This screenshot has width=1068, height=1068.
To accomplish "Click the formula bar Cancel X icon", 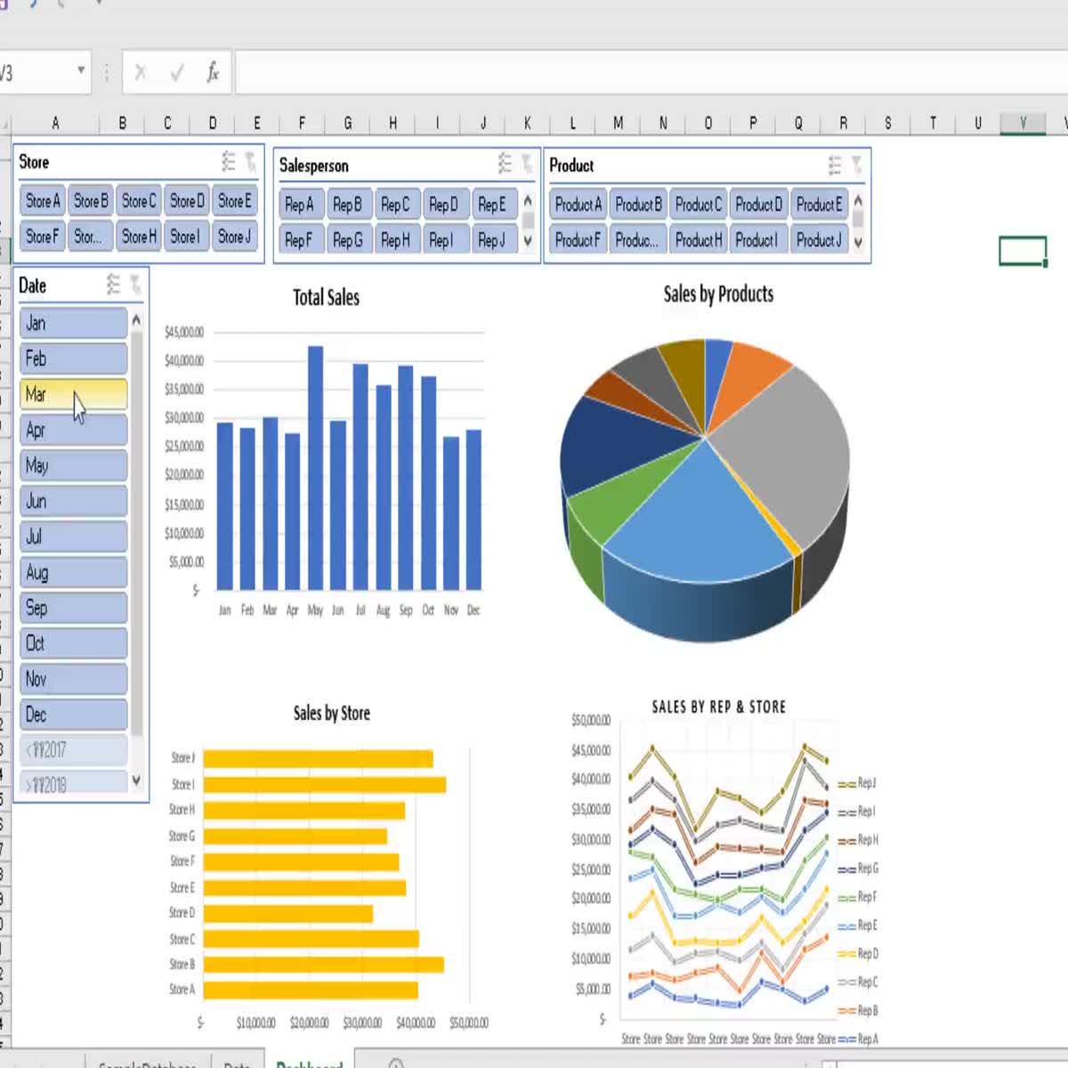I will coord(141,73).
